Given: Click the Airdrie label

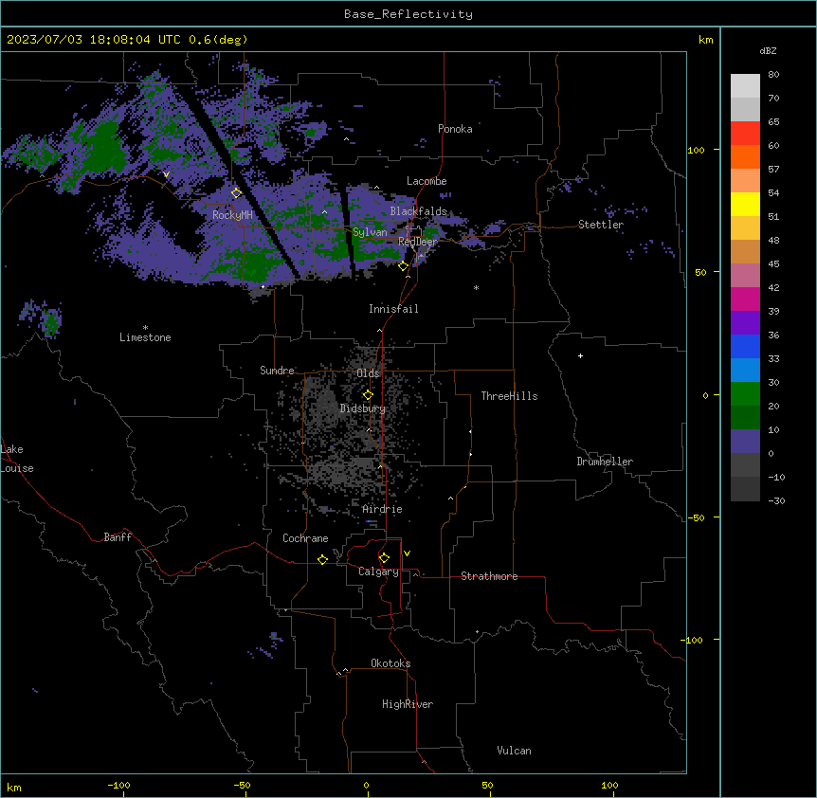Looking at the screenshot, I should tap(383, 509).
